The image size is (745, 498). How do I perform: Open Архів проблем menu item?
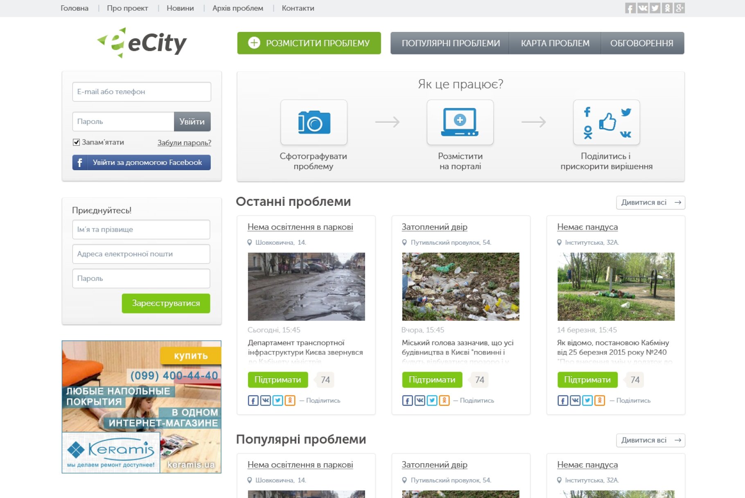click(x=238, y=8)
